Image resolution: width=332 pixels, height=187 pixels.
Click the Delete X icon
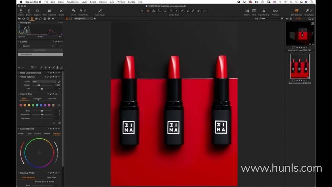click(61, 11)
